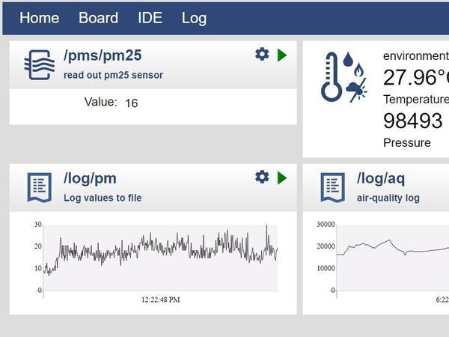
Task: Open the Home menu item
Action: tap(39, 18)
